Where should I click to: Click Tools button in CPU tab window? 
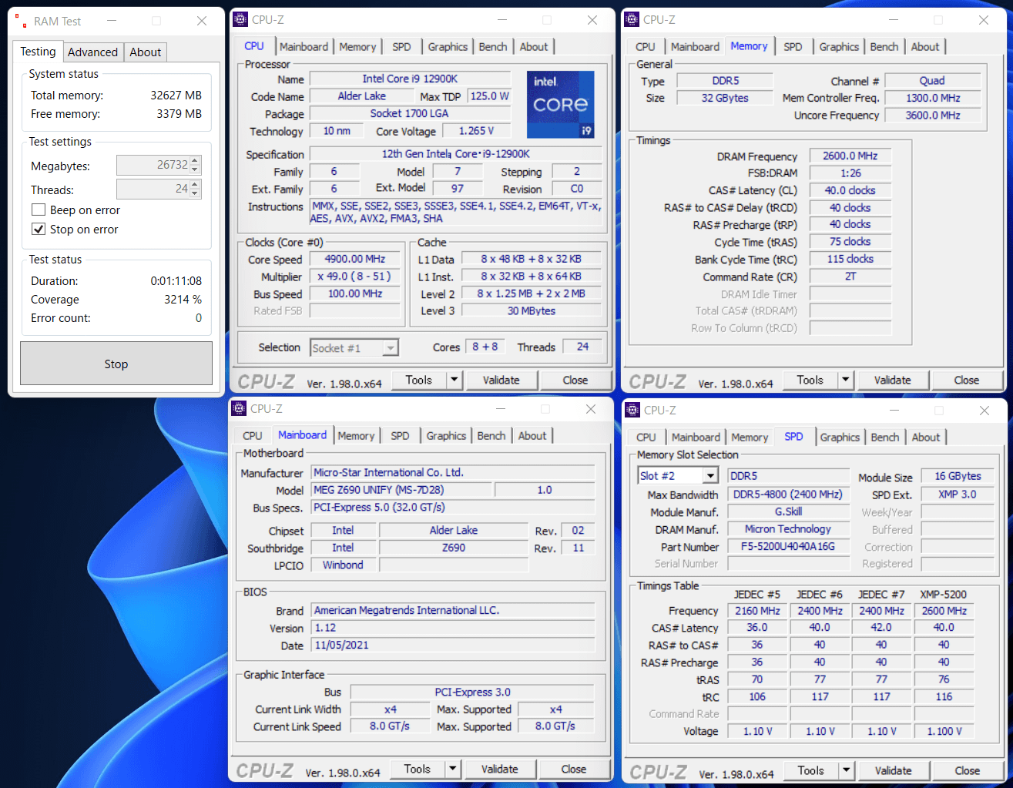419,380
